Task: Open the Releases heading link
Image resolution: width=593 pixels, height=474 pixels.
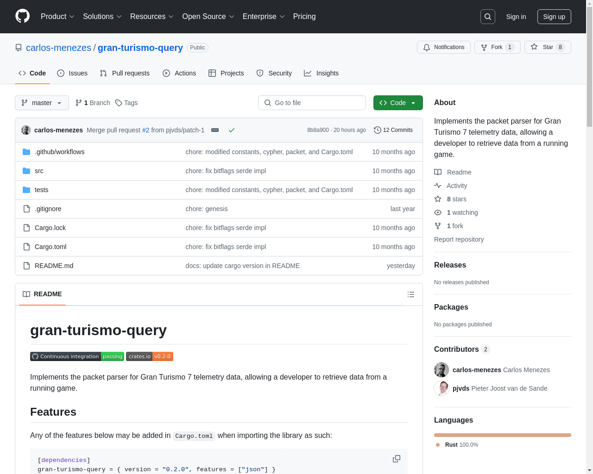Action: click(450, 265)
